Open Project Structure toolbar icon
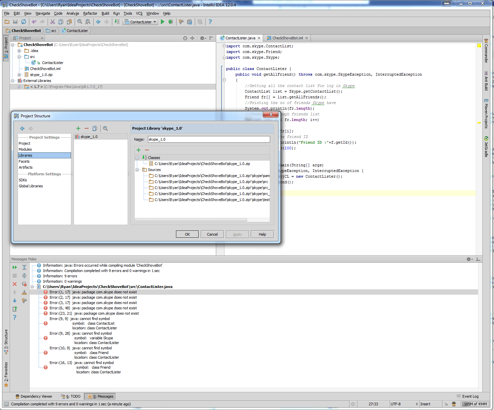The height and width of the screenshot is (410, 494). [190, 22]
